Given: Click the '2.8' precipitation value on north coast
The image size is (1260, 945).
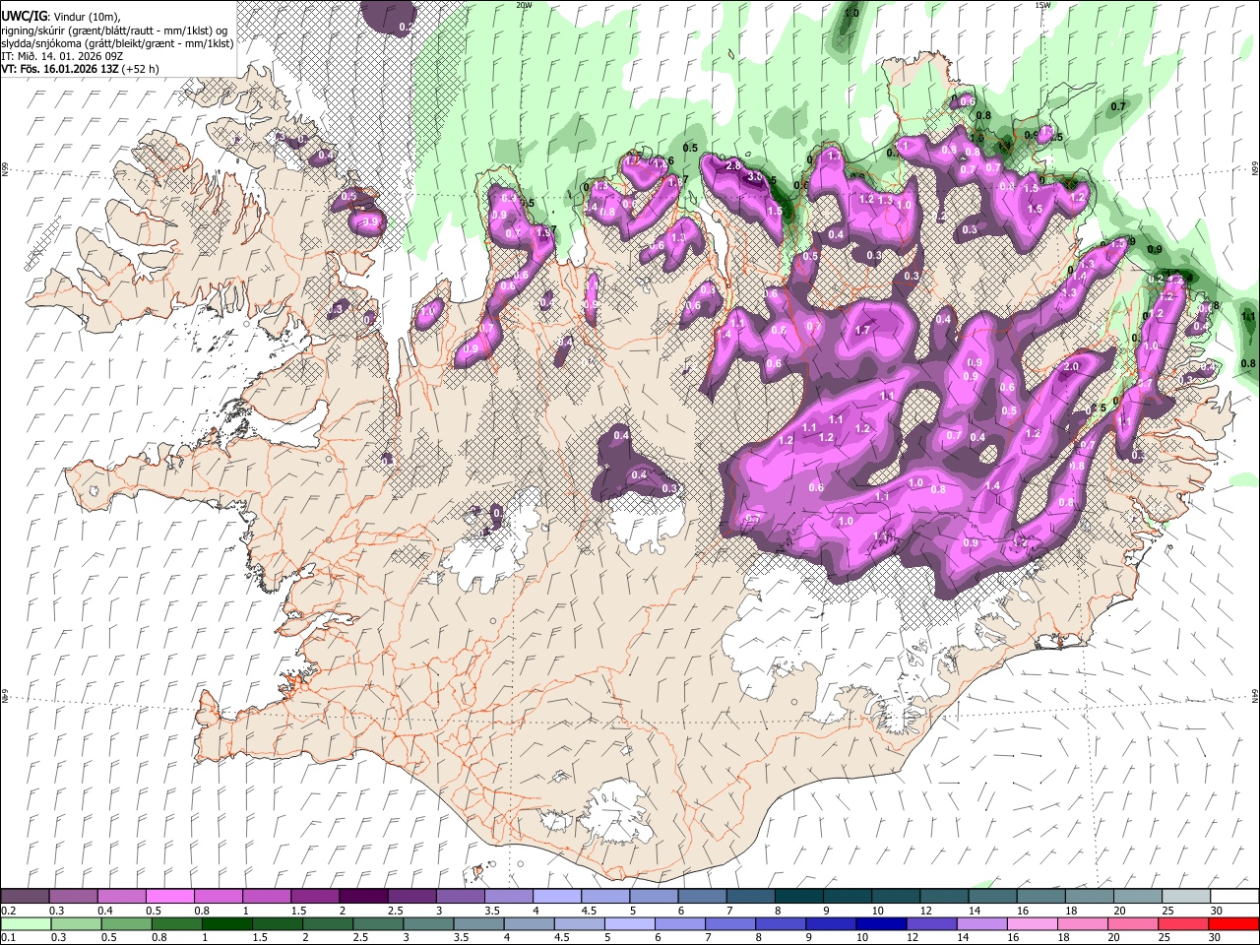Looking at the screenshot, I should (732, 166).
